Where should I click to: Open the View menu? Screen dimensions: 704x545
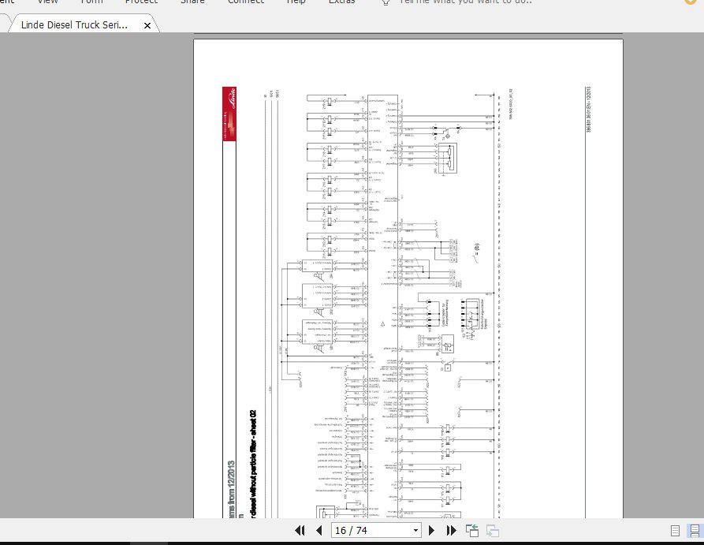[x=47, y=2]
